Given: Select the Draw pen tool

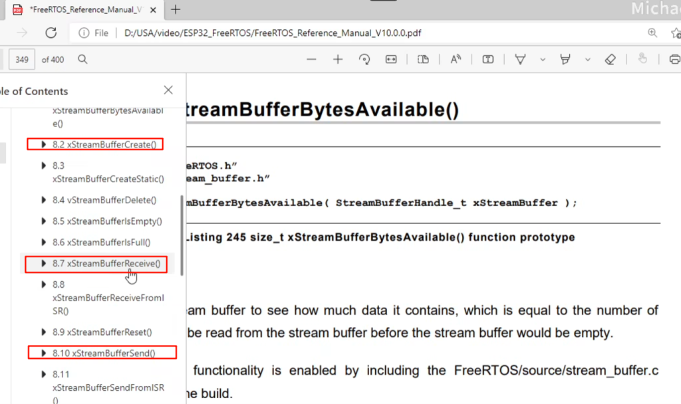Looking at the screenshot, I should (521, 59).
